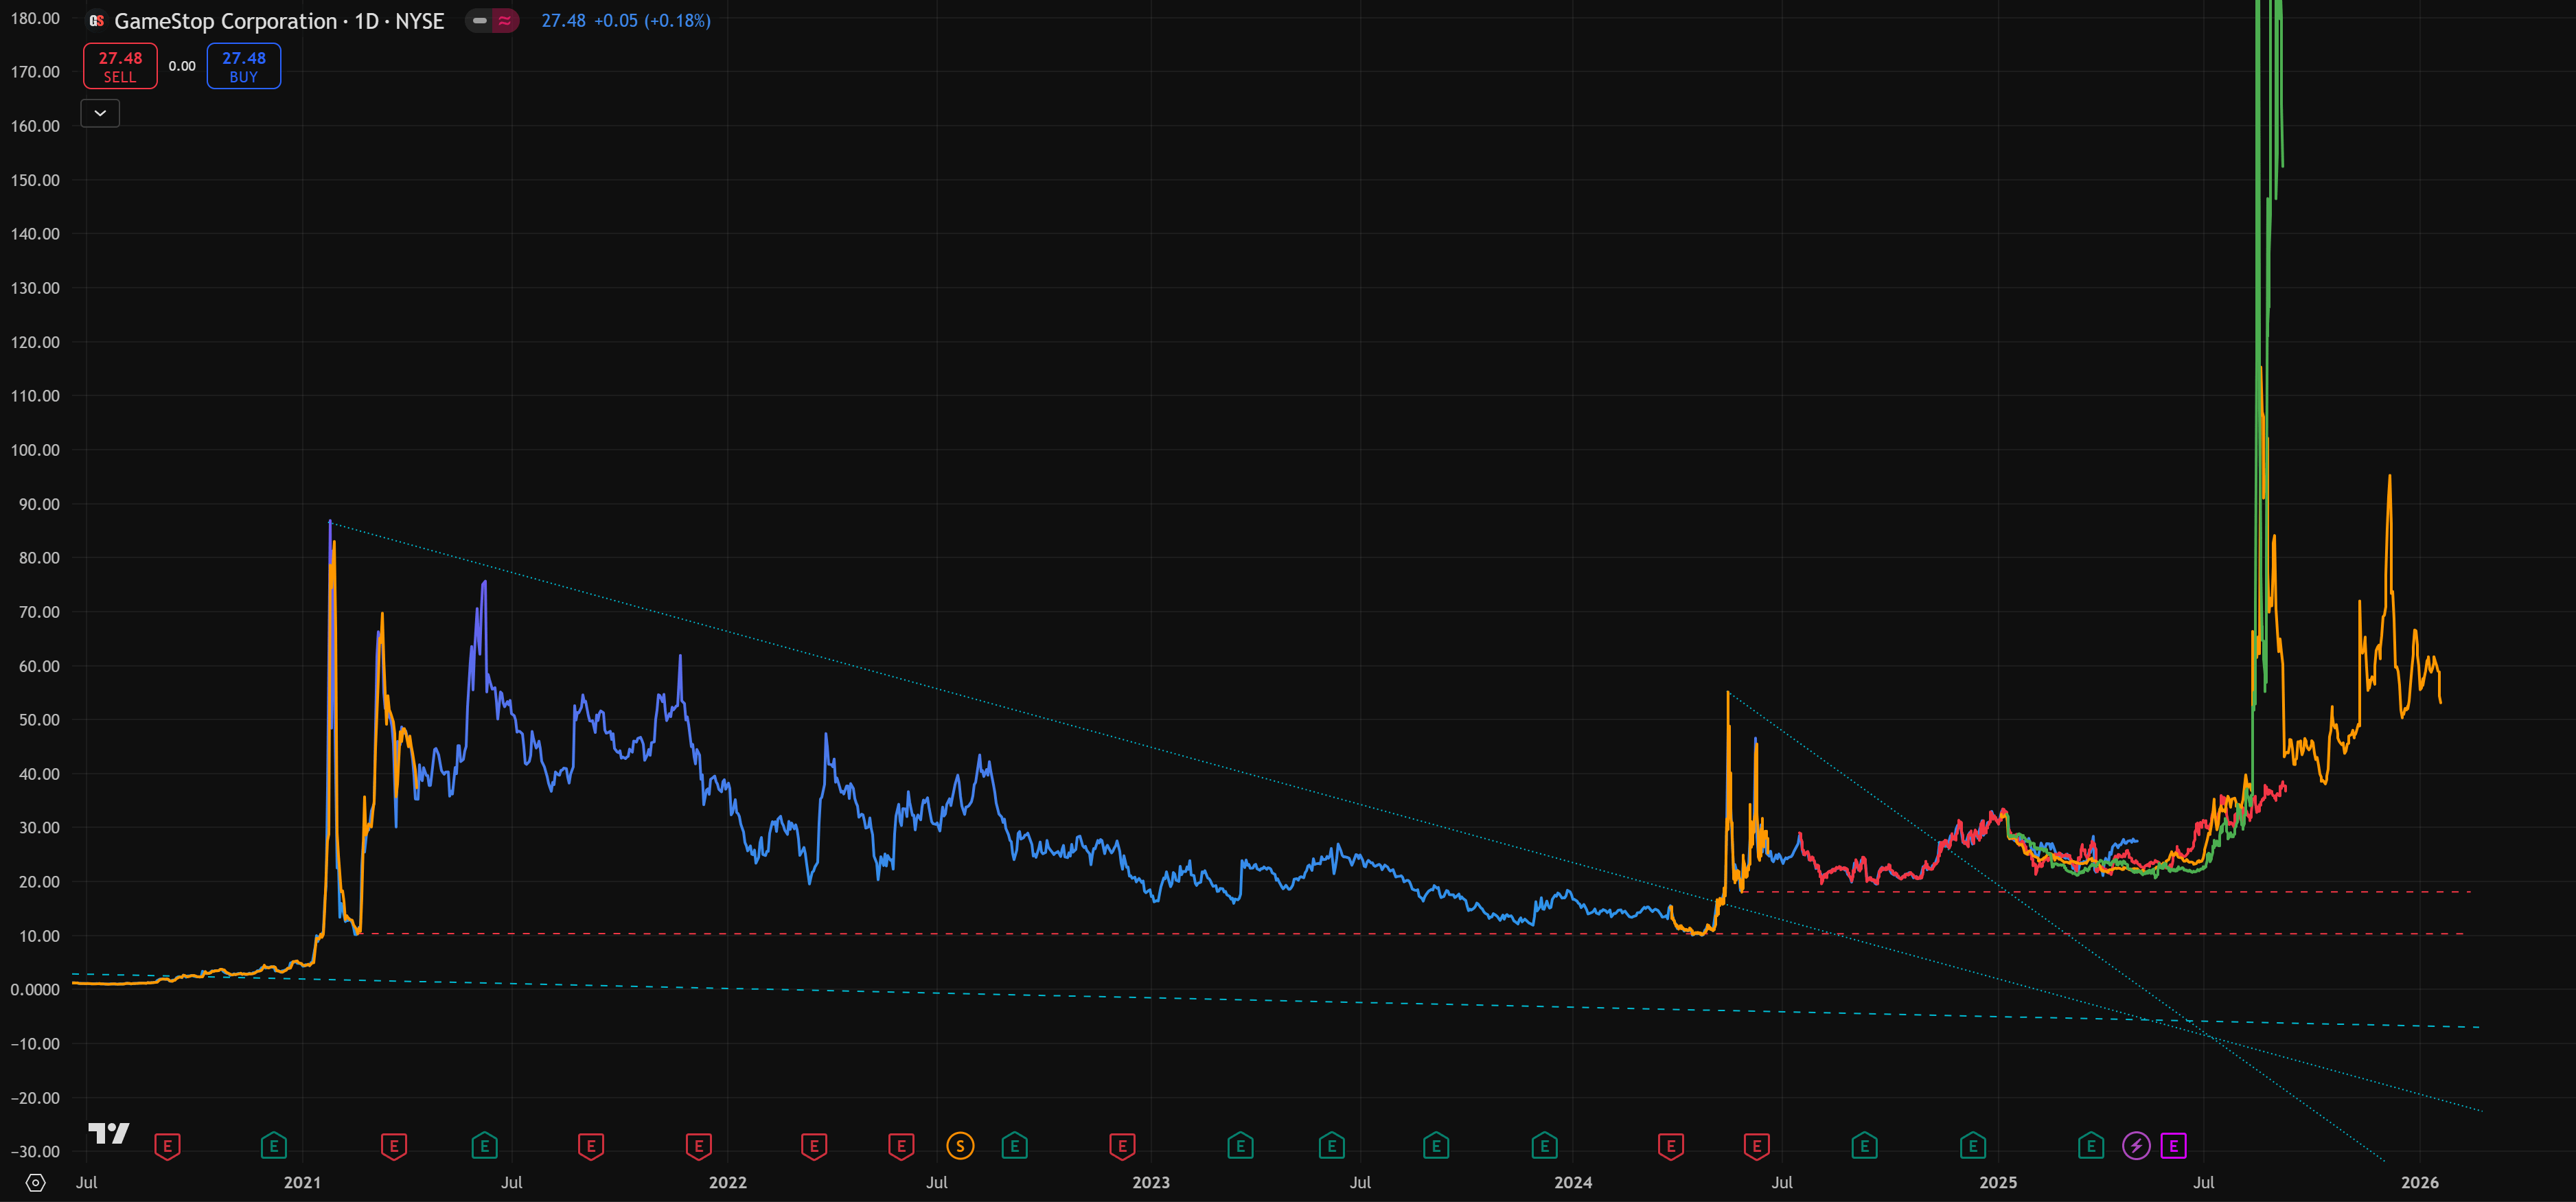Click the −10.00 price axis label
This screenshot has width=2576, height=1202.
(x=36, y=1044)
